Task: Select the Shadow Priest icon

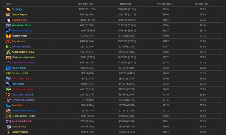Action: pos(8,36)
